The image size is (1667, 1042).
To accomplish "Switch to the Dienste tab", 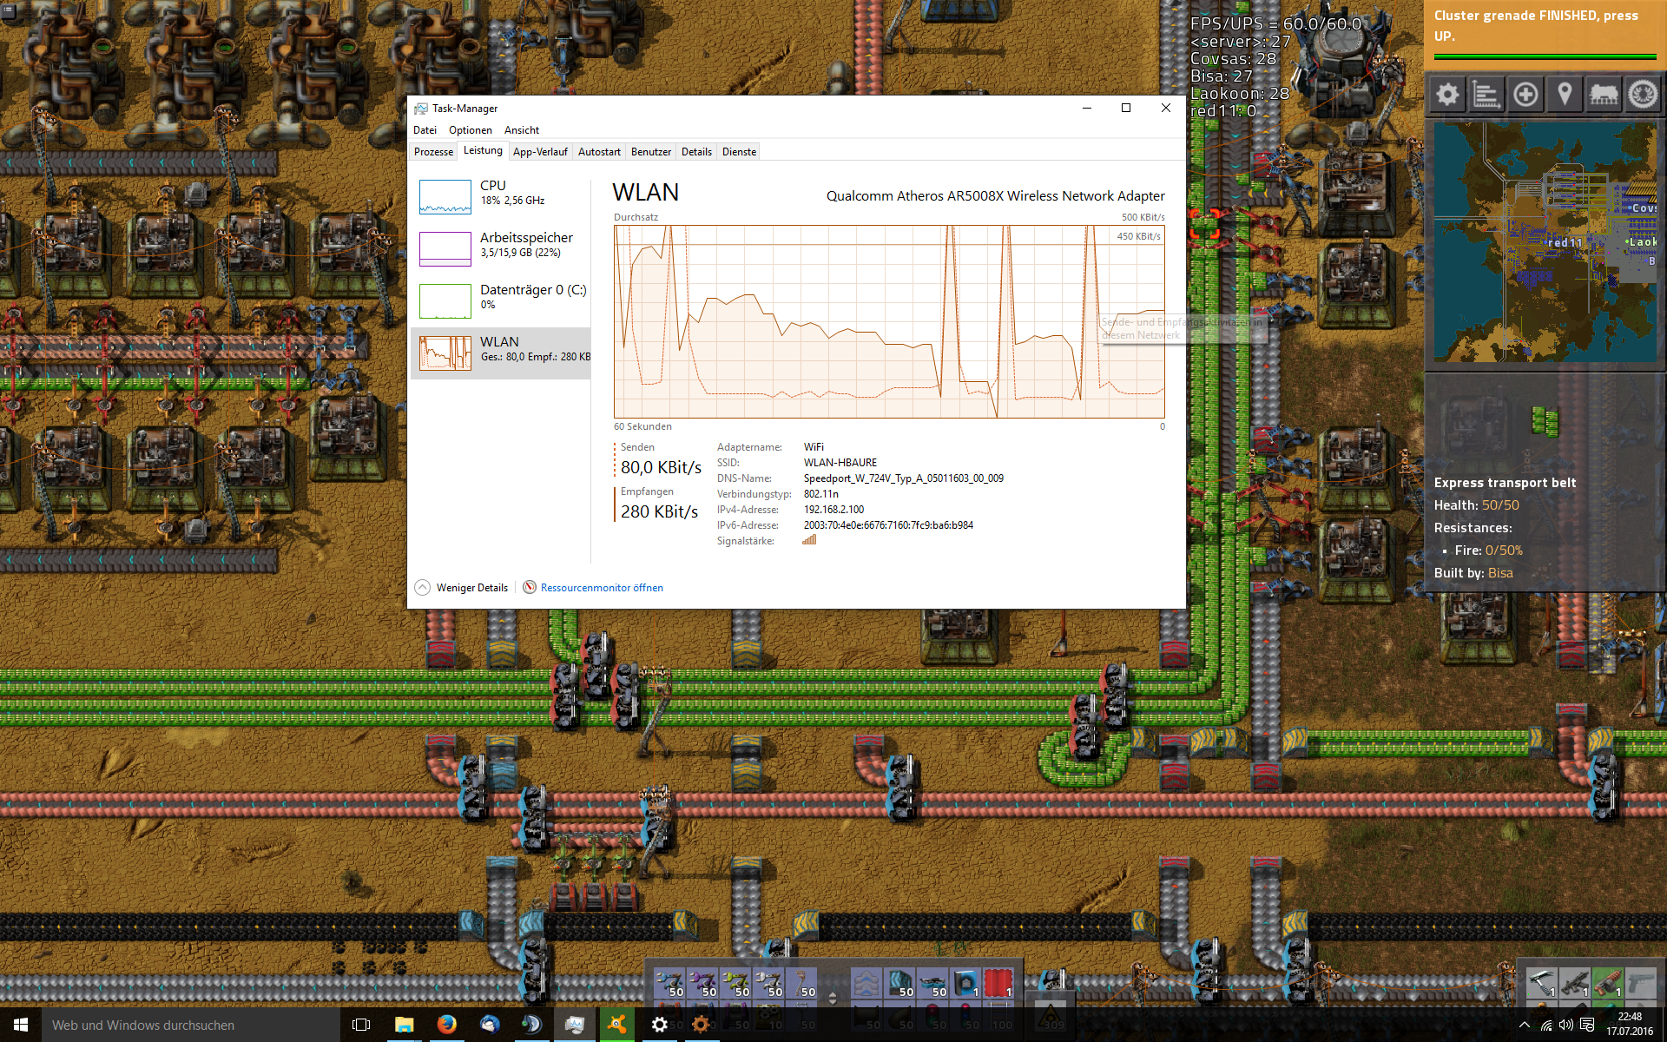I will point(739,152).
